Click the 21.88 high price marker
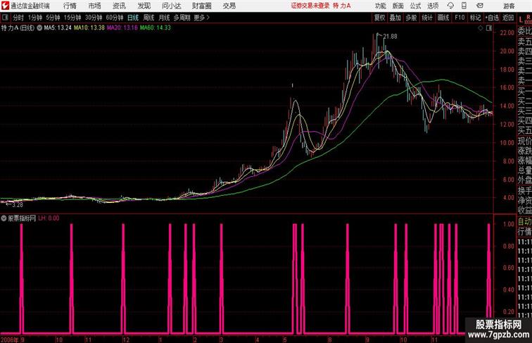 coord(390,37)
